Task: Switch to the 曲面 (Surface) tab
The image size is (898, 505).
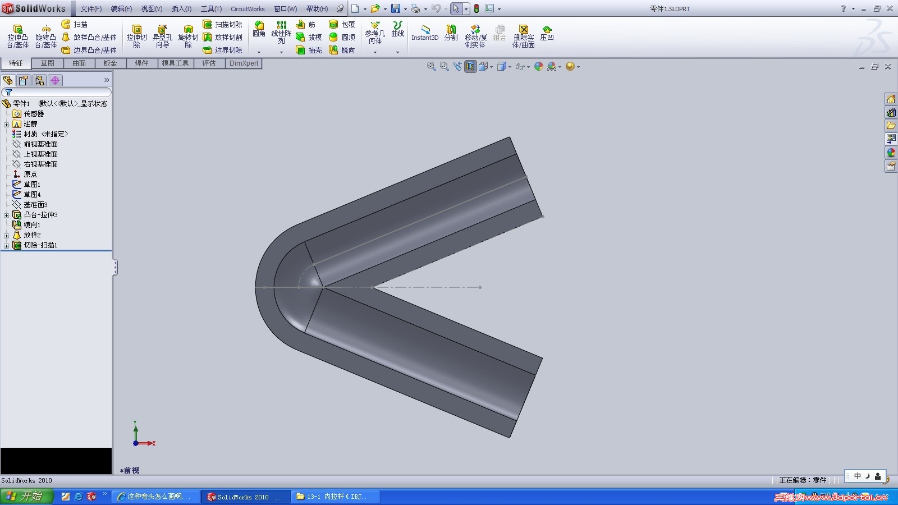Action: click(x=79, y=63)
